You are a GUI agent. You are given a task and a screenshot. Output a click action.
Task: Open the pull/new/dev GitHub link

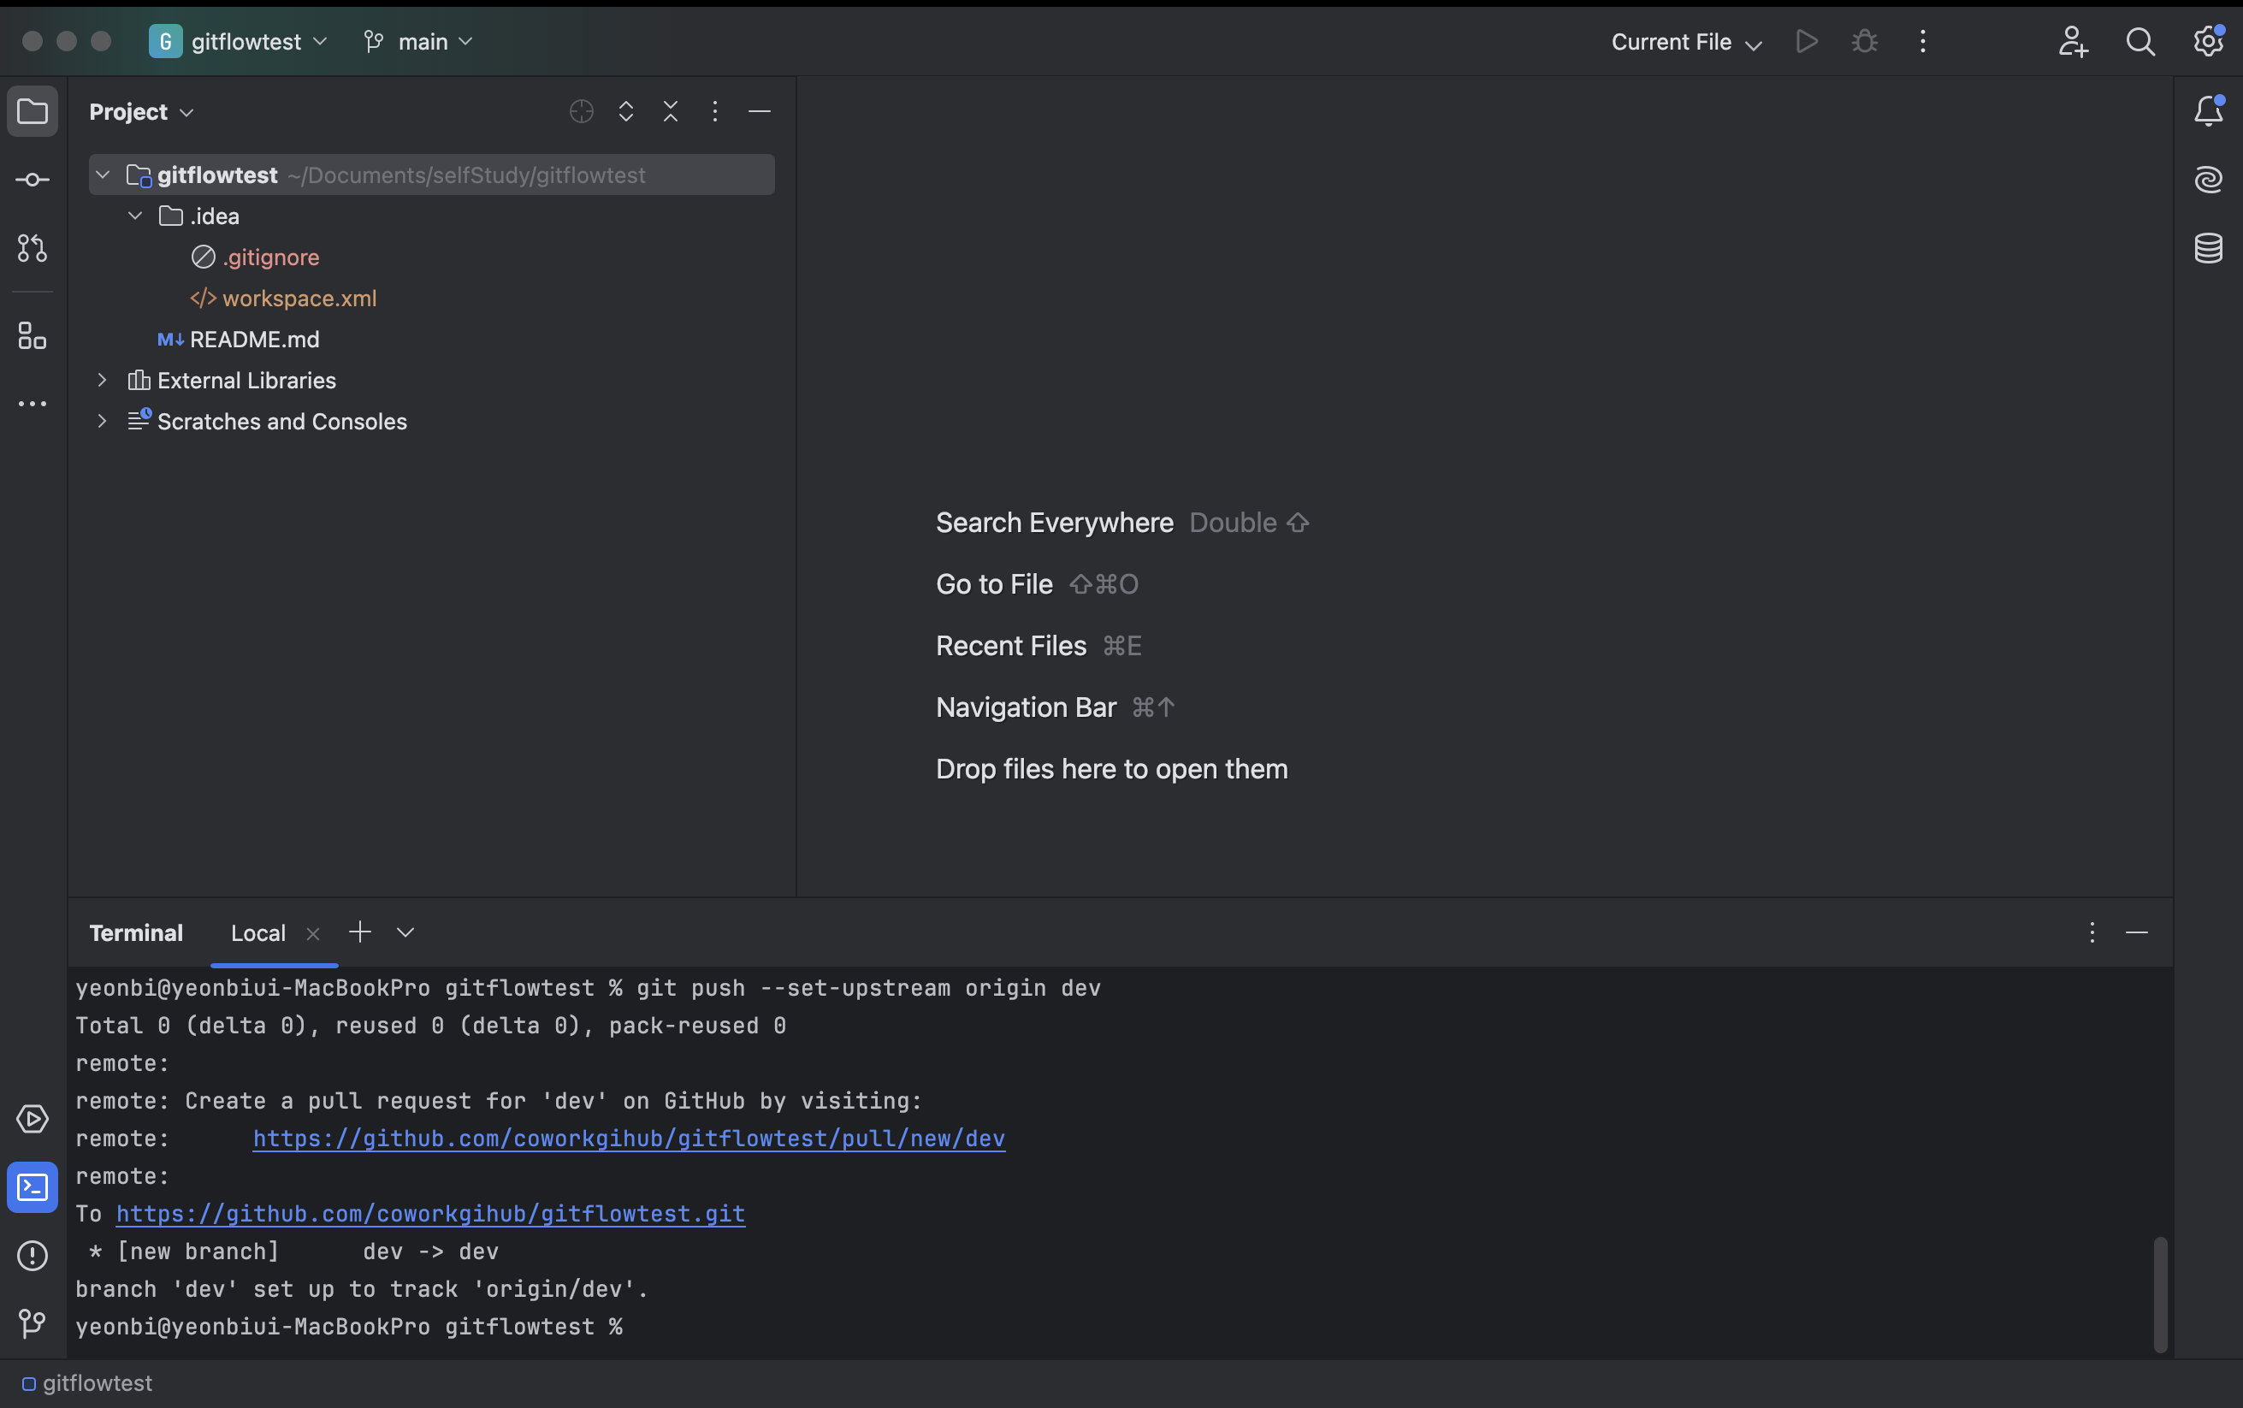(x=629, y=1139)
